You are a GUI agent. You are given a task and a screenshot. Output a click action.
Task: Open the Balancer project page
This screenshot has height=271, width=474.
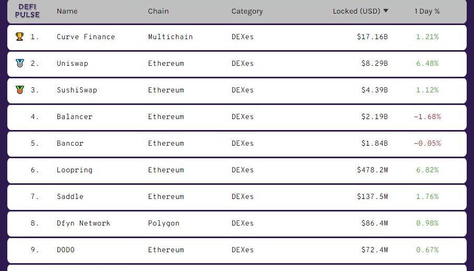click(74, 116)
